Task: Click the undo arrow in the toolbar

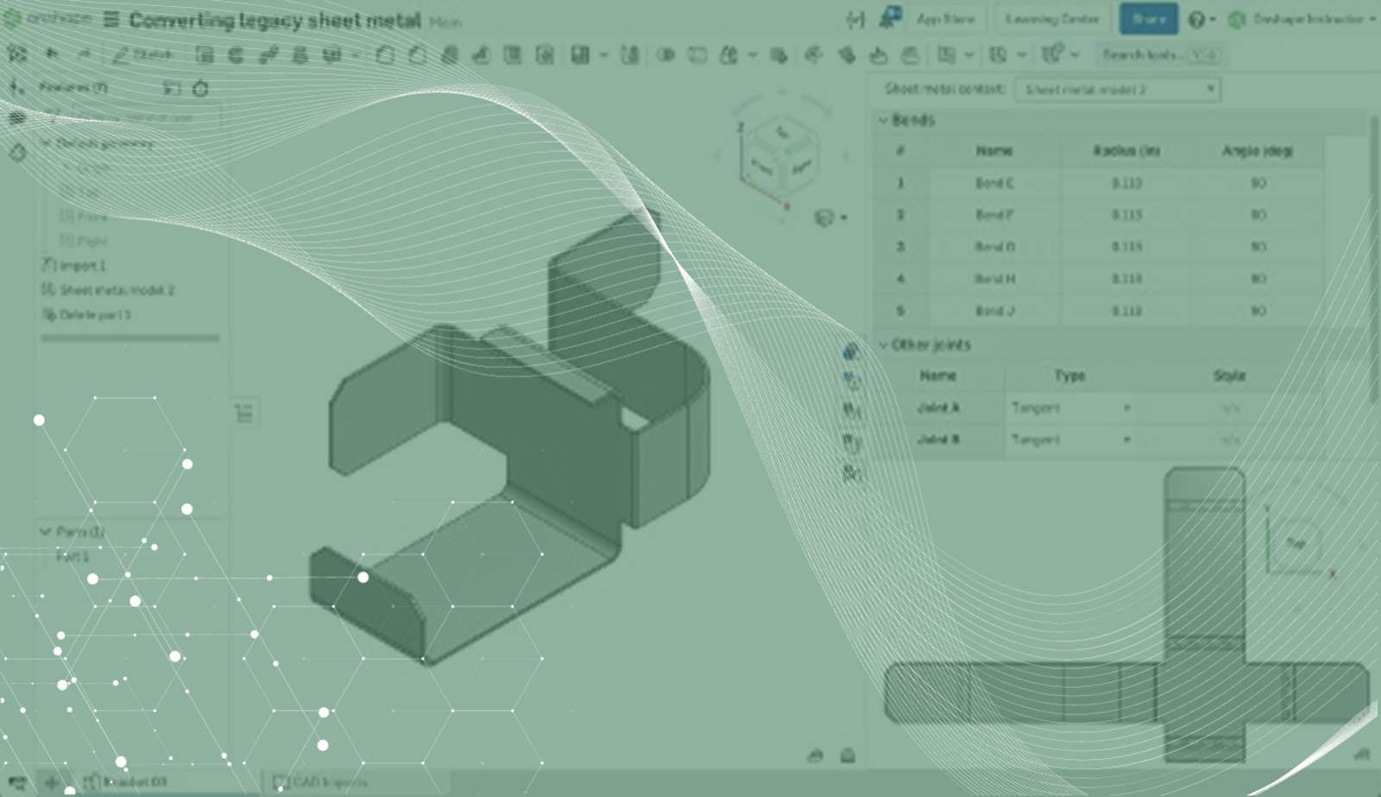Action: [x=52, y=55]
